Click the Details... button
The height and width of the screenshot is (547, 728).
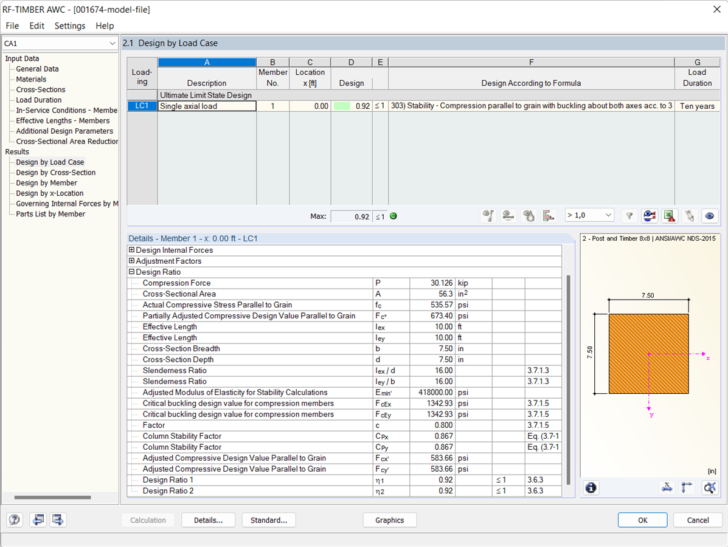click(208, 520)
